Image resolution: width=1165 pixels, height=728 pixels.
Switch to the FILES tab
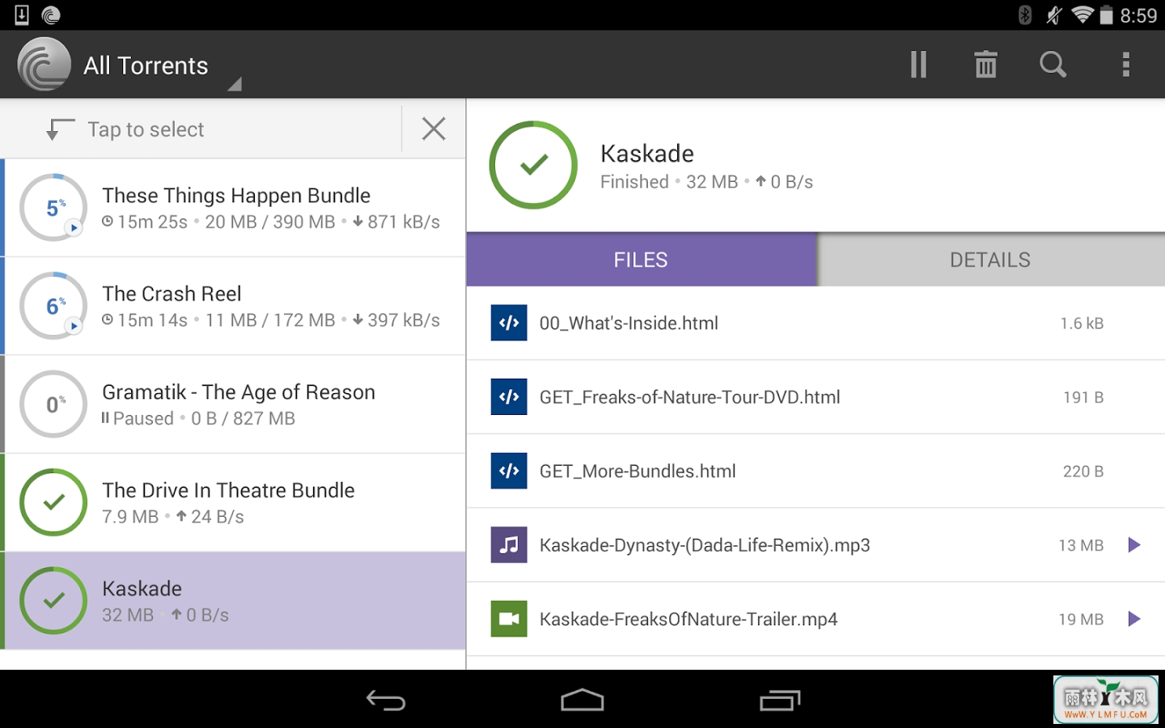point(642,260)
